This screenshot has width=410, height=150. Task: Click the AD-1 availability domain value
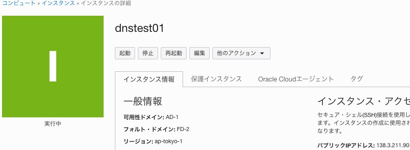(172, 117)
